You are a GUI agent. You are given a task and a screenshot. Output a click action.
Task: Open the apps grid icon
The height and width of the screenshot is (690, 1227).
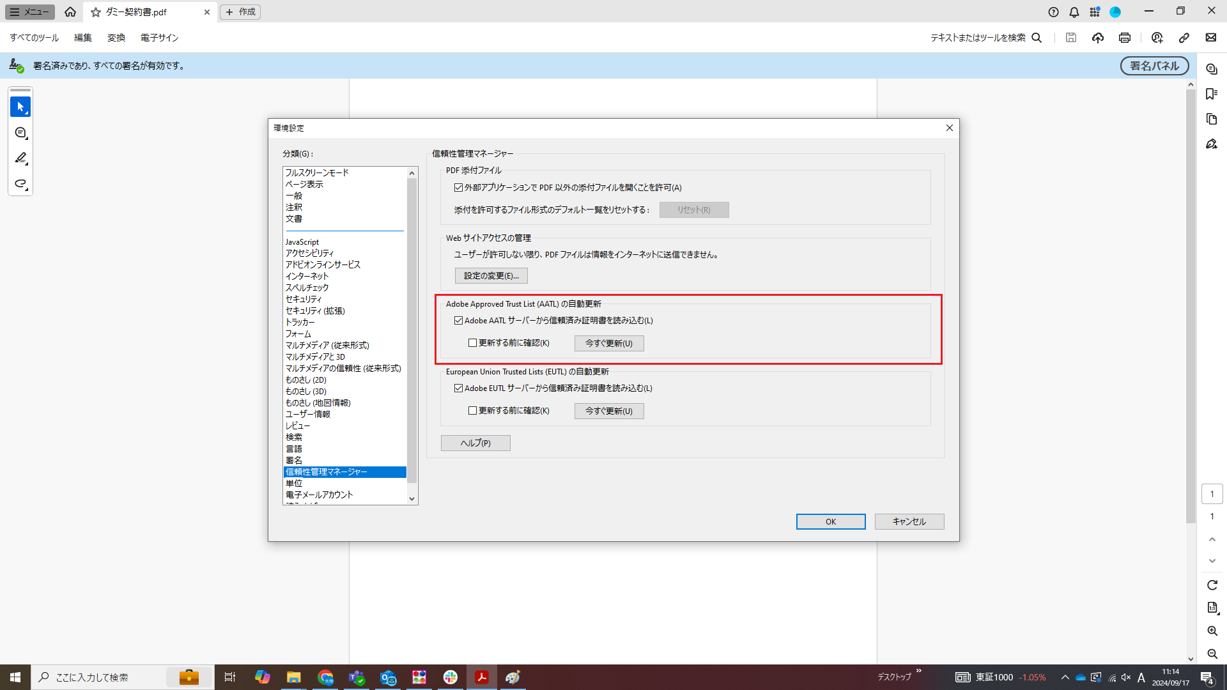(x=1095, y=12)
